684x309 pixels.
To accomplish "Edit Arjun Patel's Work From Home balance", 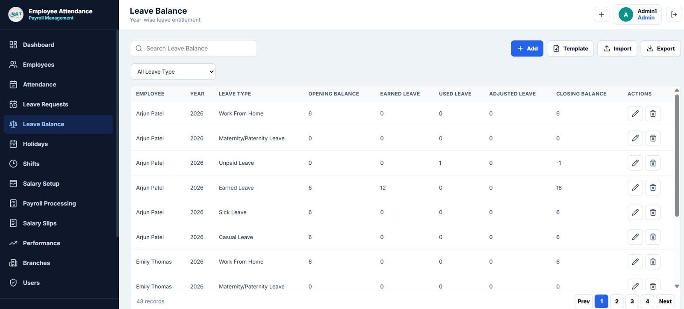I will click(x=635, y=113).
